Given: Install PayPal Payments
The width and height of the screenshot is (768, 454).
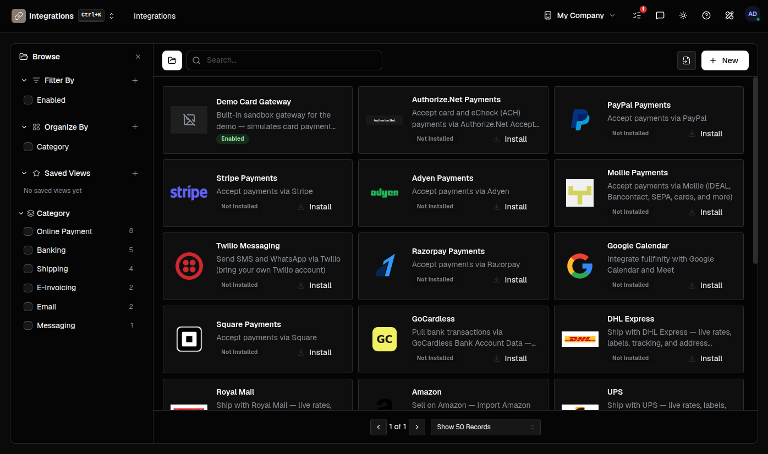Looking at the screenshot, I should coord(706,134).
